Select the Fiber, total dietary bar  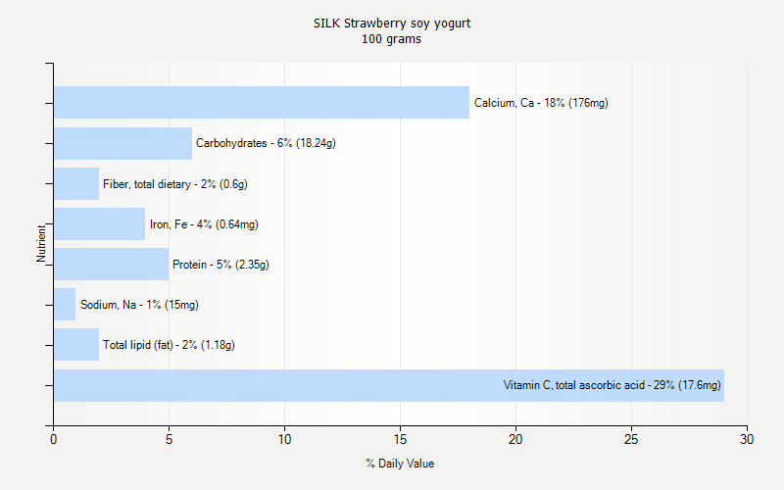click(x=76, y=184)
